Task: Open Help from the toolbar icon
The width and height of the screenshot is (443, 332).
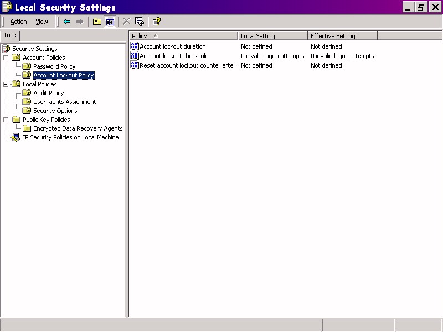Action: coord(157,22)
